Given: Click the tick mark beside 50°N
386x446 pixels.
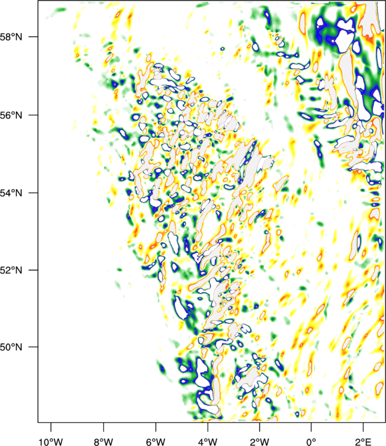Looking at the screenshot, I should [33, 347].
